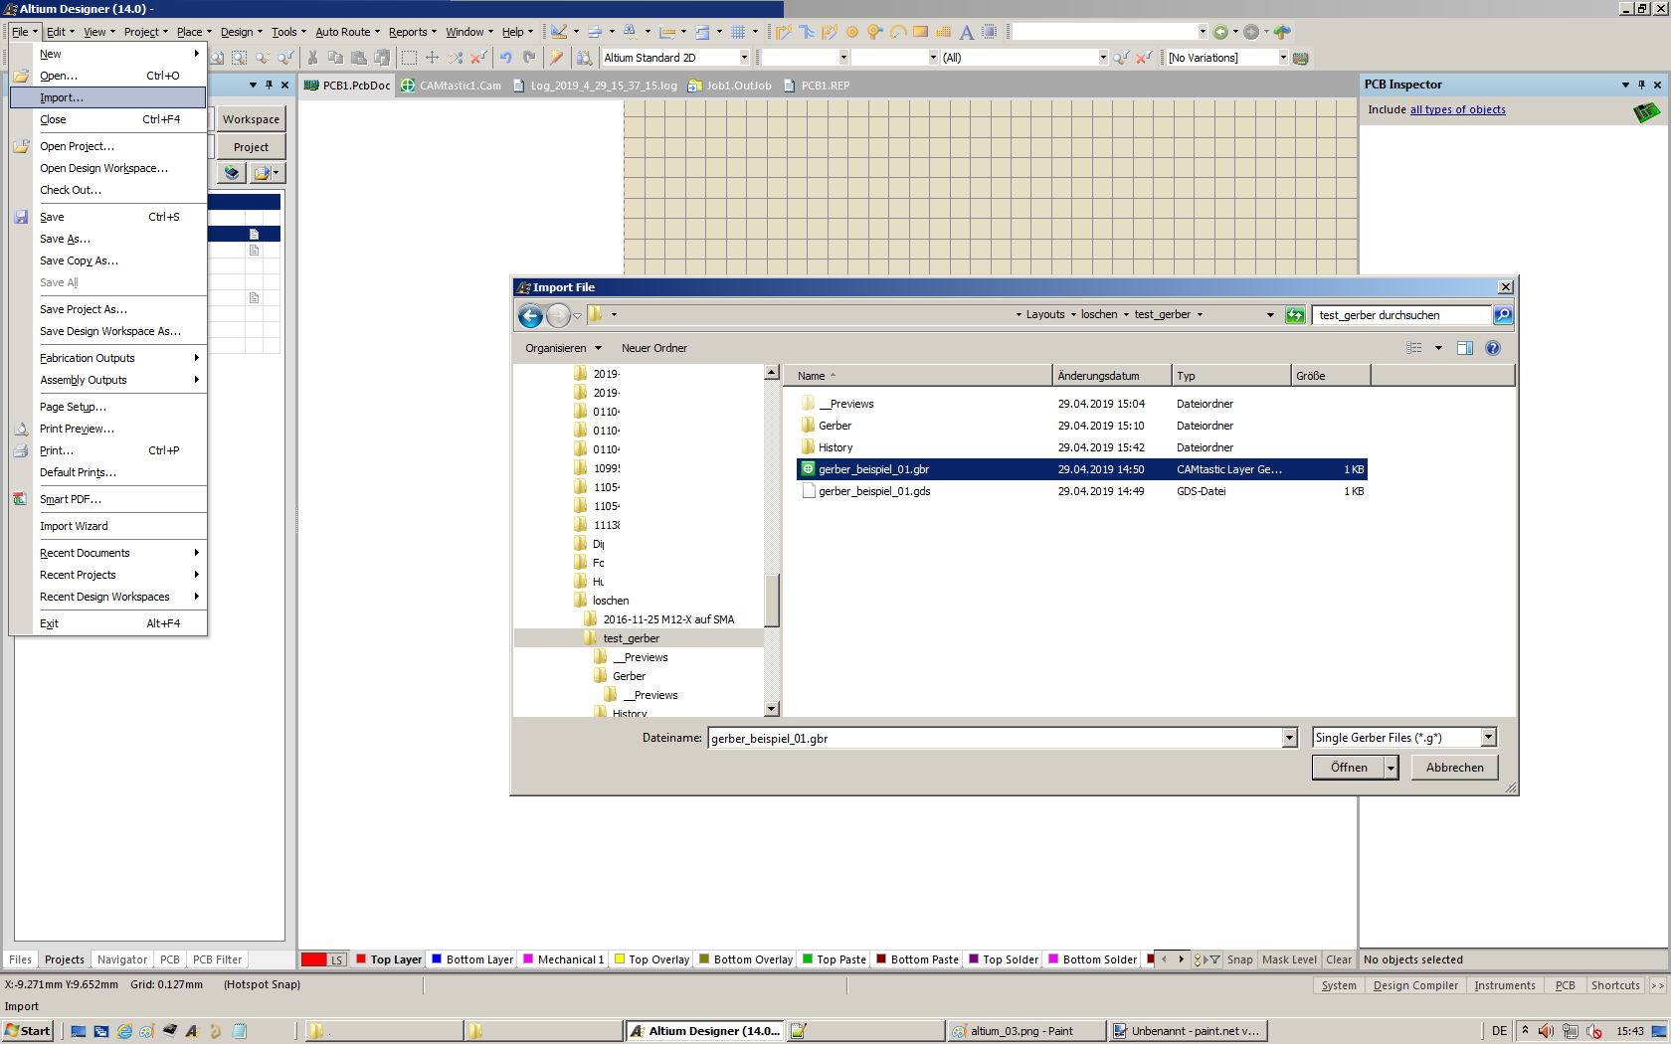Open the Single Gerber Files type dropdown
1671x1044 pixels.
[1488, 738]
